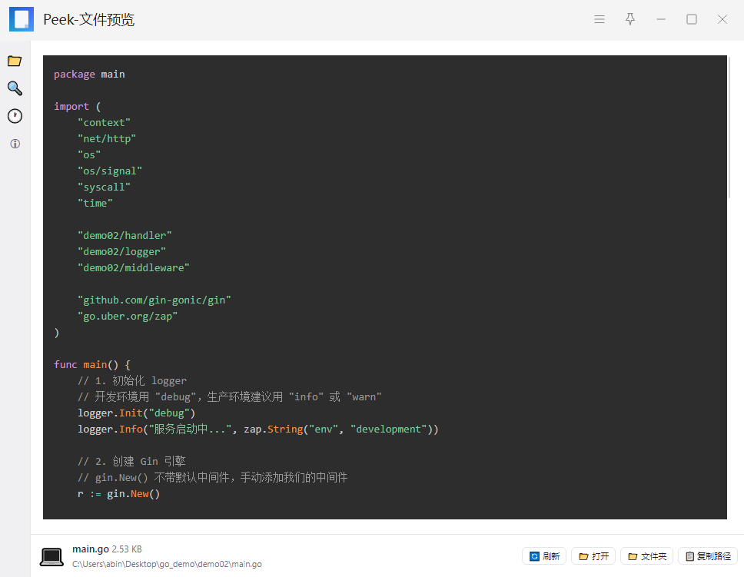Click the "import (" line
This screenshot has width=744, height=577.
78,106
